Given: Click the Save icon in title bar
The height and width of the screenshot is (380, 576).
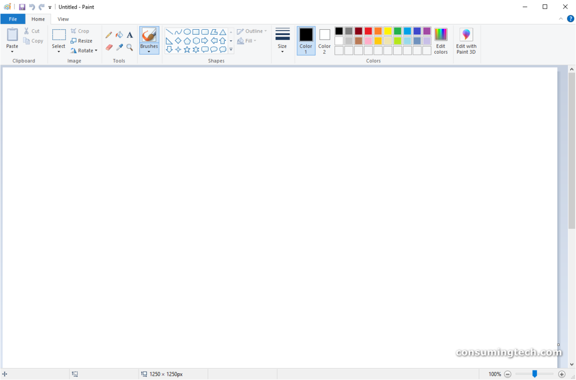Looking at the screenshot, I should click(x=22, y=7).
